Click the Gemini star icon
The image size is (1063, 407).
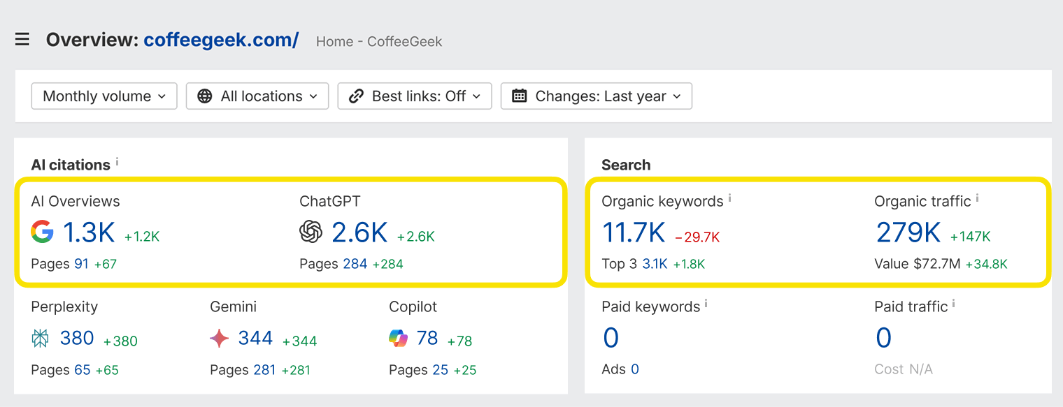point(220,338)
